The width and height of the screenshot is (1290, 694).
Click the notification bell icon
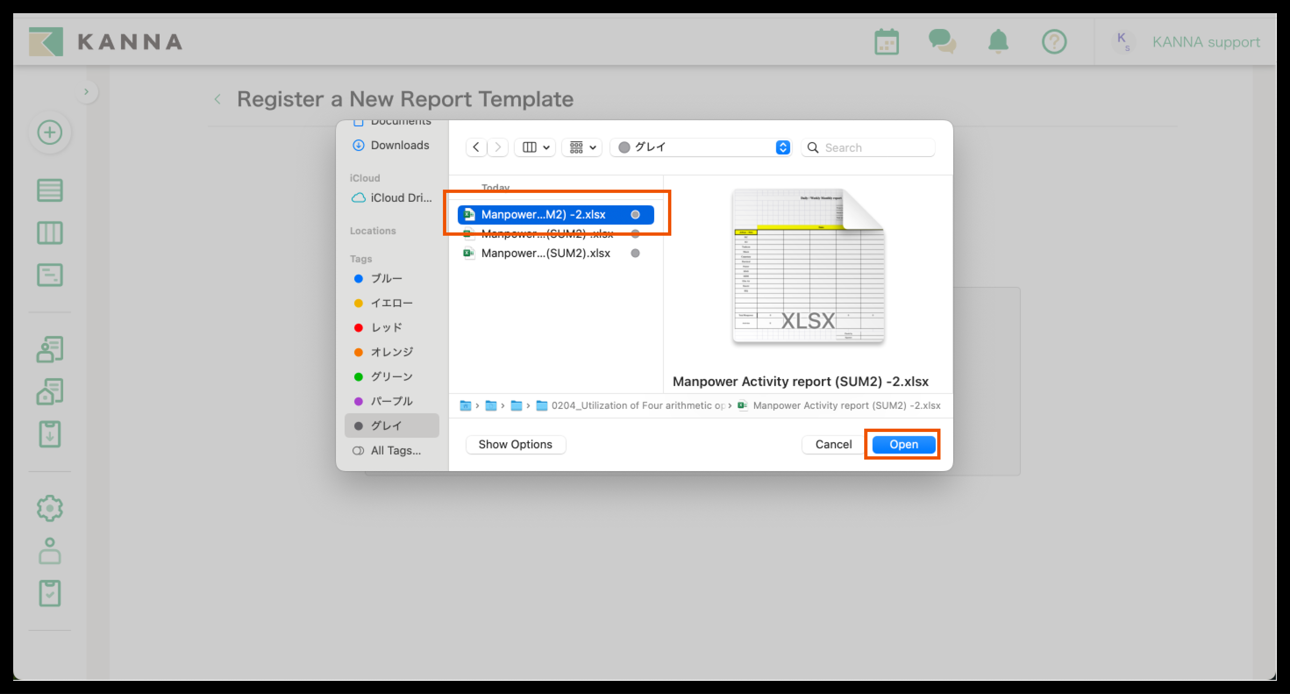(998, 41)
